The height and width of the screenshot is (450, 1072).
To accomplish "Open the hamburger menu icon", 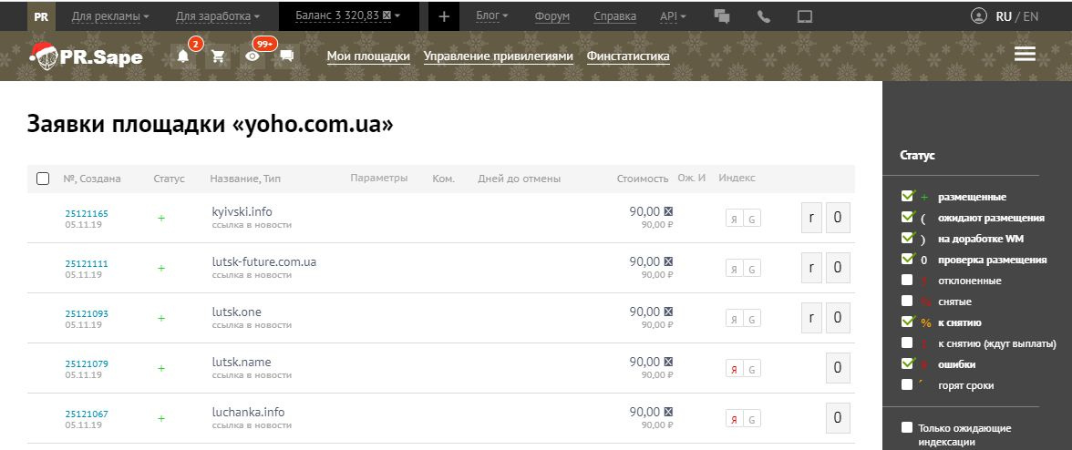I will coord(1025,54).
